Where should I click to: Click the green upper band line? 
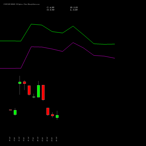[58, 32]
